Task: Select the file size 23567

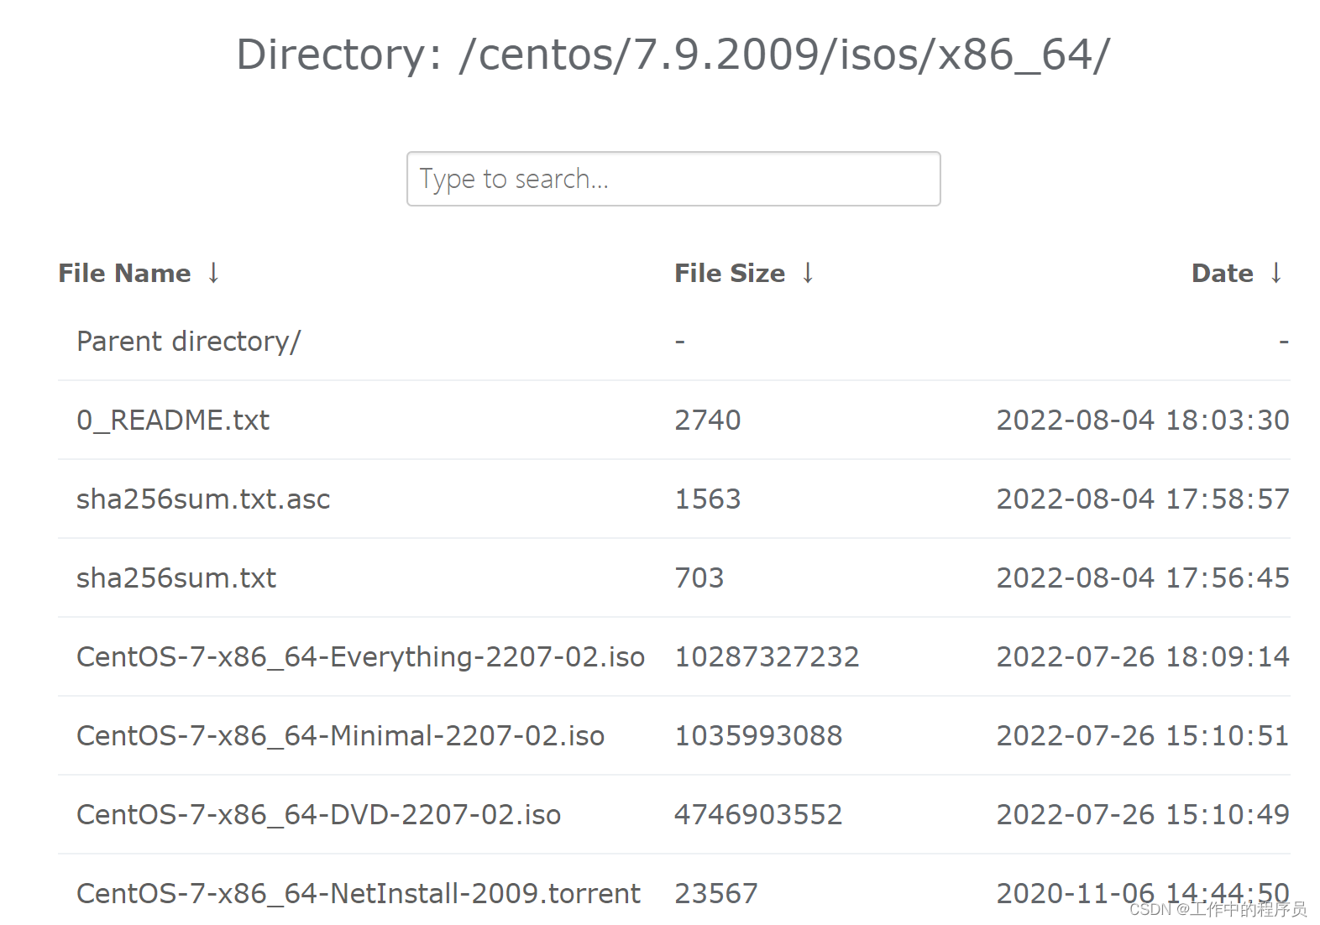Action: pyautogui.click(x=716, y=894)
